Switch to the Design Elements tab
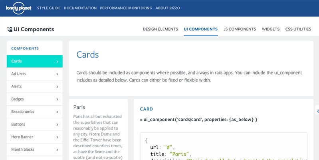 [160, 29]
